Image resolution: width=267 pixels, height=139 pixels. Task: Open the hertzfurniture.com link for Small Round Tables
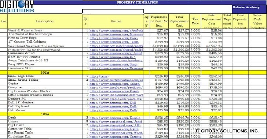[x=116, y=80]
